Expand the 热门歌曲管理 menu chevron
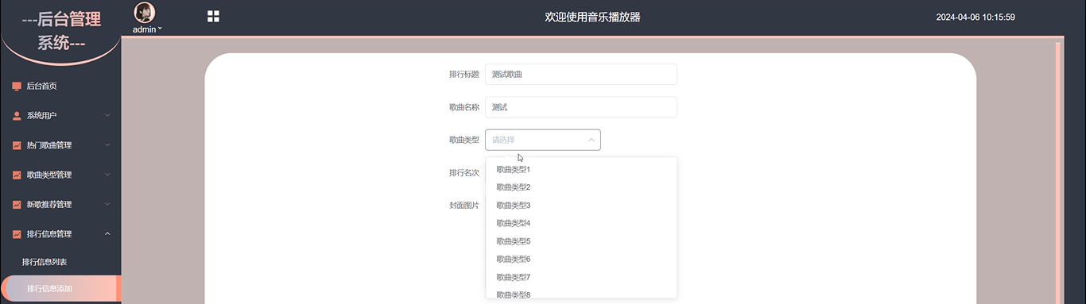 tap(107, 145)
